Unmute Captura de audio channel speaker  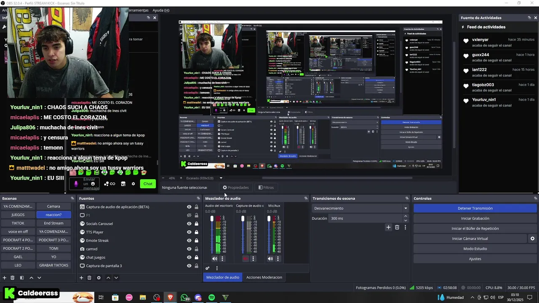(x=245, y=259)
